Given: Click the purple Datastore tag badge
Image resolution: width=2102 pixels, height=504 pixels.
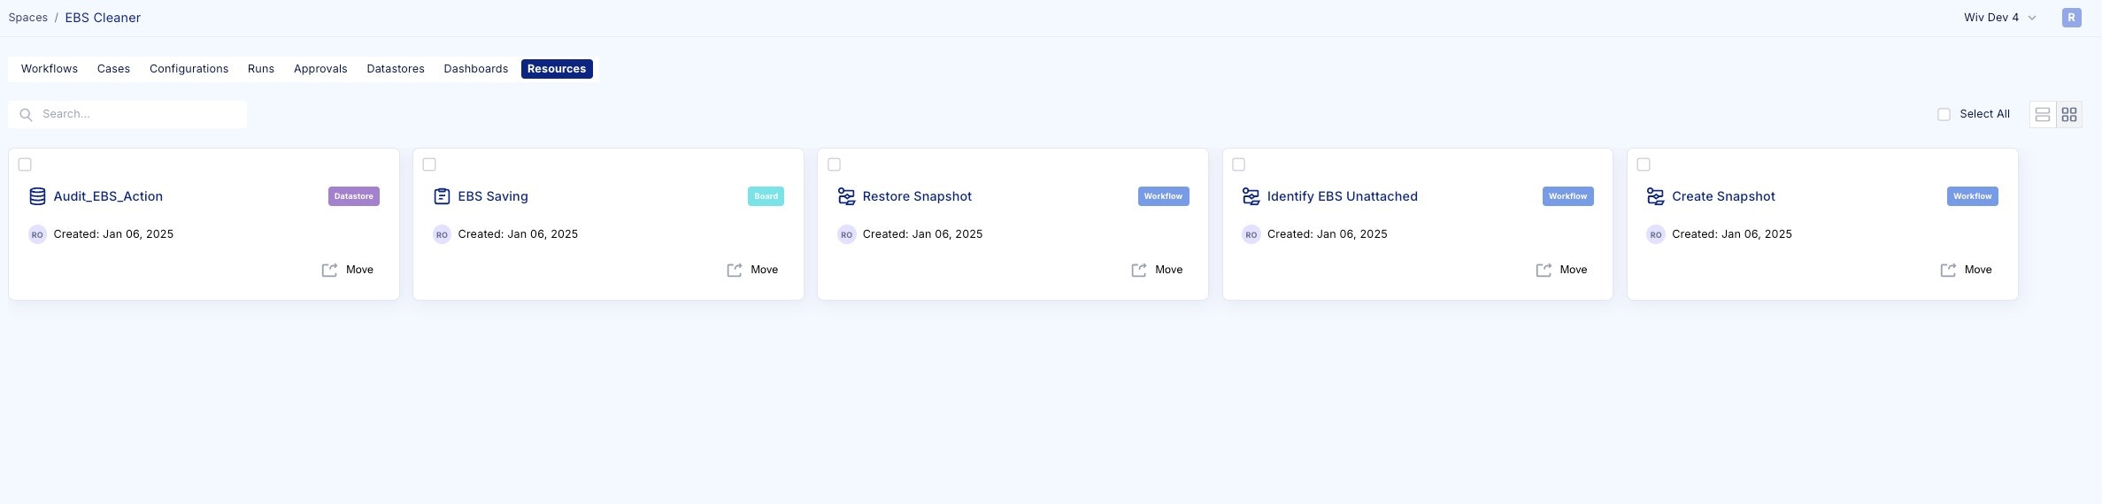Looking at the screenshot, I should (354, 196).
